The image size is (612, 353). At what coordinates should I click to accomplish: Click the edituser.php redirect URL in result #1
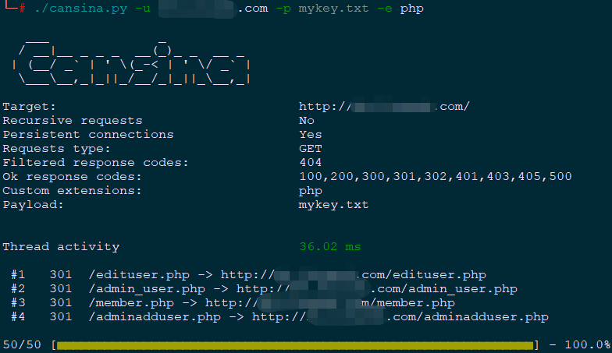(353, 275)
